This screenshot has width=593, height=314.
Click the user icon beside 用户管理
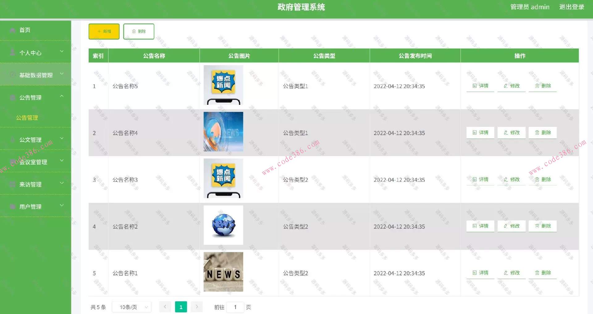(x=12, y=206)
